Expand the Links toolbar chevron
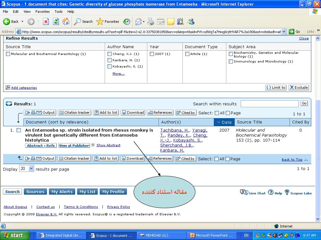321x240 pixels. [318, 30]
